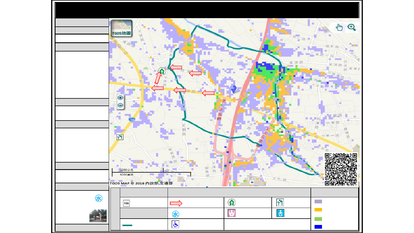Screen dimensions: 414x233
Task: Click the blue baby legend icon
Action: coord(280,213)
